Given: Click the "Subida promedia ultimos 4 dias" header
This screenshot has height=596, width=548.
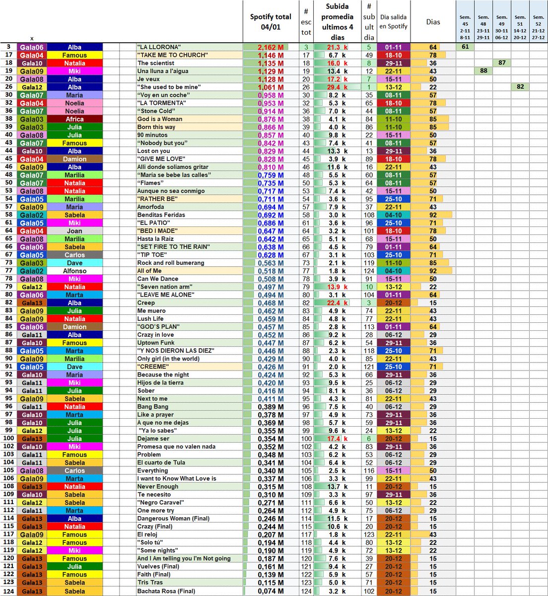Looking at the screenshot, I should pyautogui.click(x=337, y=22).
